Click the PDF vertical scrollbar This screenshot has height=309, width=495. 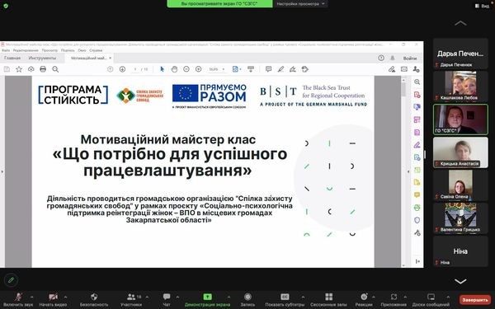pos(403,171)
